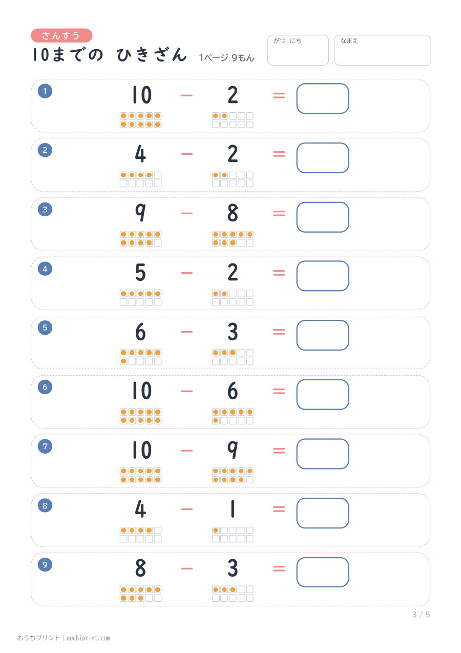Click the number 7 problem badge
This screenshot has height=653, width=461.
coord(45,446)
